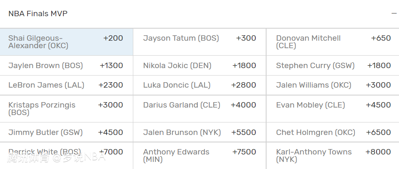Click Darius Garland +4000 cell
399x169 pixels.
pyautogui.click(x=199, y=109)
